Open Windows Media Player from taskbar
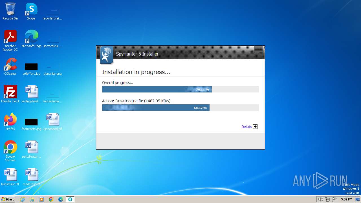The image size is (361, 203). [x=41, y=199]
